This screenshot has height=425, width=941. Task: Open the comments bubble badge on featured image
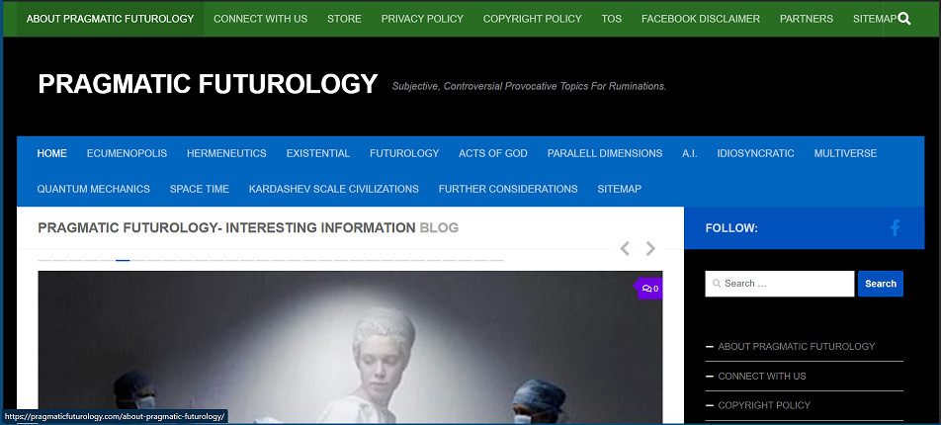(x=650, y=289)
